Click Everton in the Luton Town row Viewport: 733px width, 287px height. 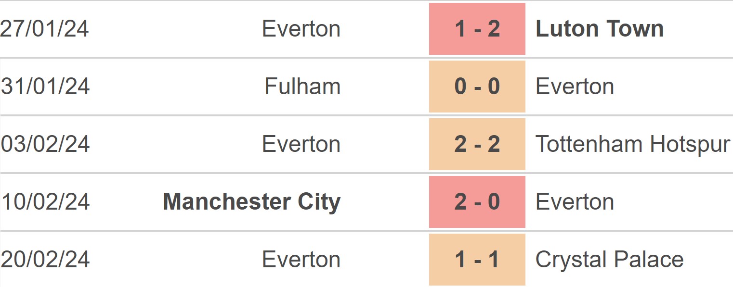click(301, 29)
